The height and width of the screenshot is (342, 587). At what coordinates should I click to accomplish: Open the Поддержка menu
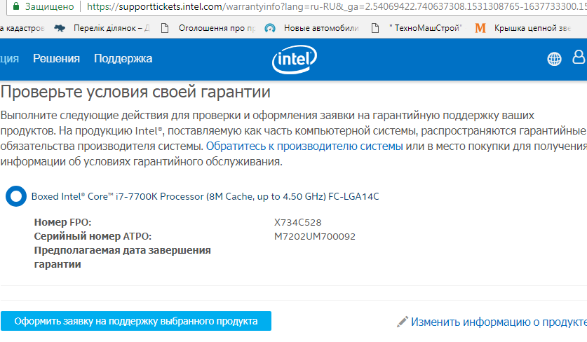click(123, 59)
